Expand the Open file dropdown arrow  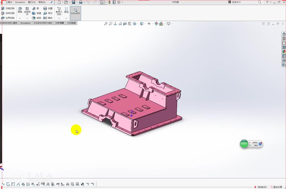coord(70,2)
